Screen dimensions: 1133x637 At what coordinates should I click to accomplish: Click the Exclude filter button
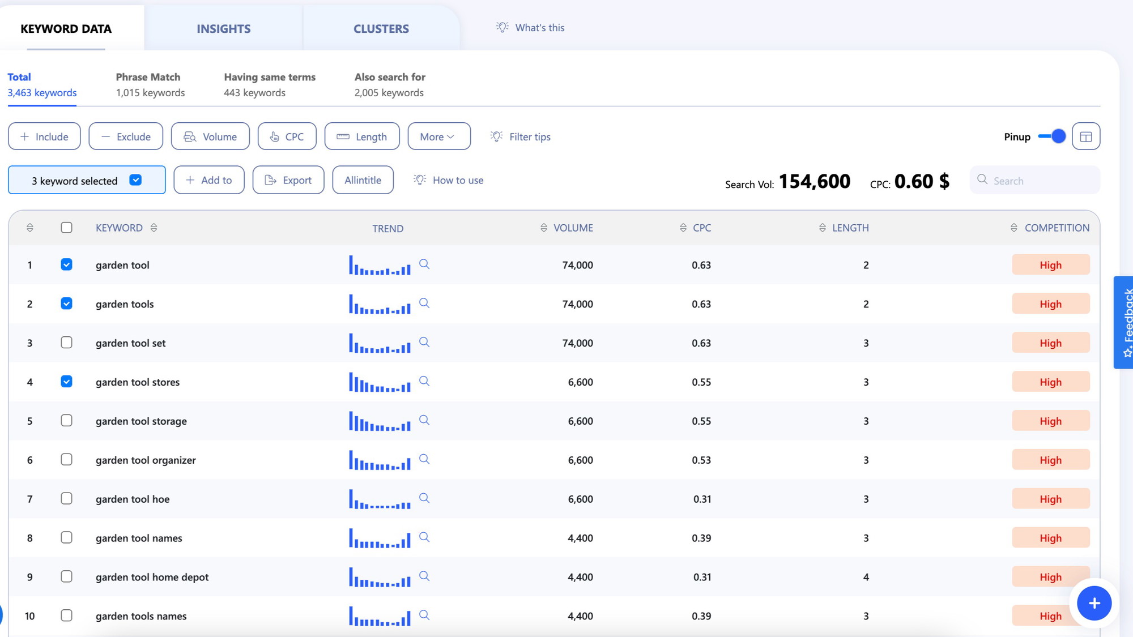(126, 136)
